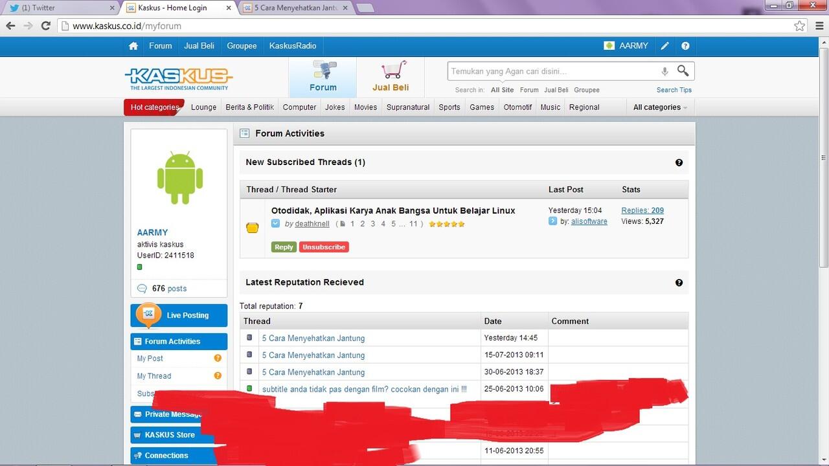Open the Forum Activities sidebar button

click(179, 341)
